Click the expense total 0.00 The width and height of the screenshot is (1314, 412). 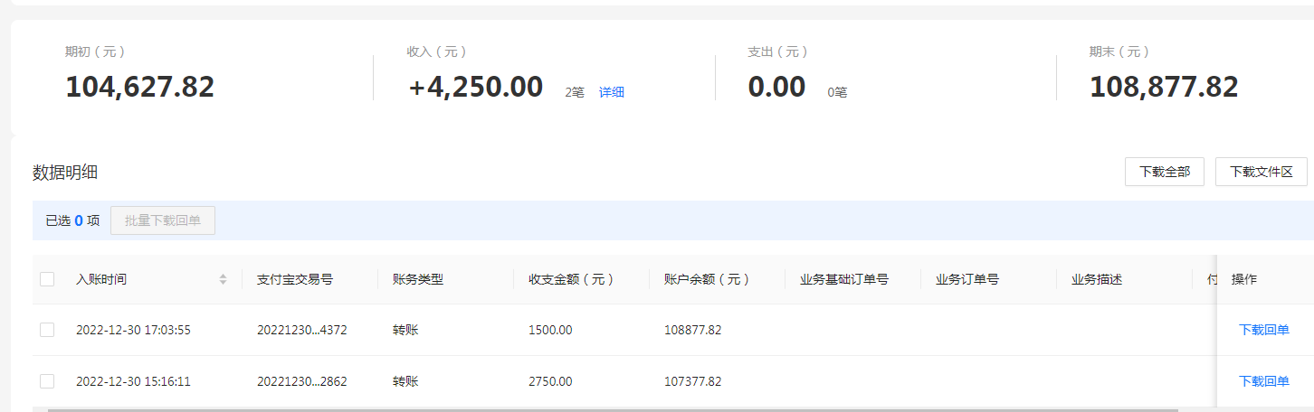coord(776,87)
